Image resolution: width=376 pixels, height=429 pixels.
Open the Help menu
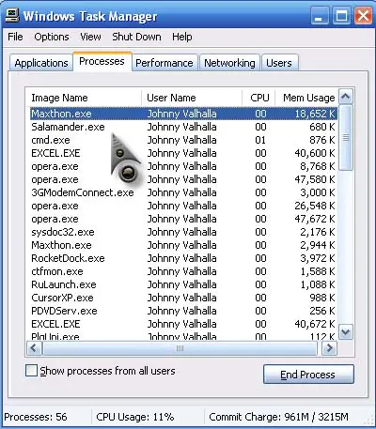coord(181,37)
